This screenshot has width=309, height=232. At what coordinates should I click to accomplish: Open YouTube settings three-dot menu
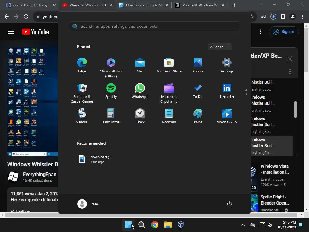click(x=261, y=32)
